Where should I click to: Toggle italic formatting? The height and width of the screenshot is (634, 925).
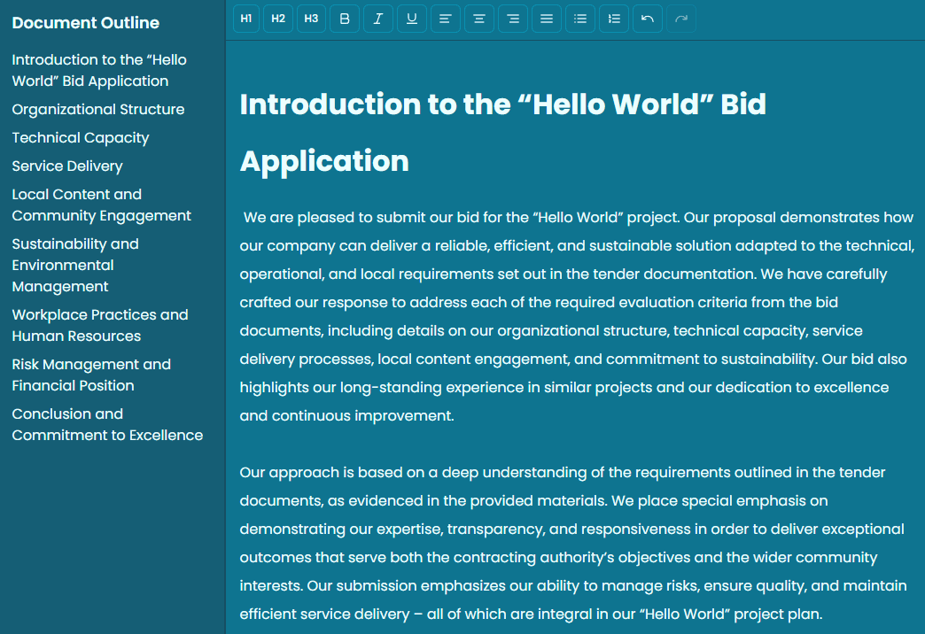click(377, 18)
